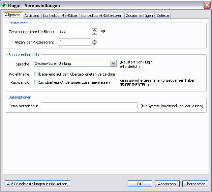Click the Hugin app icon in title bar

(x=4, y=5)
